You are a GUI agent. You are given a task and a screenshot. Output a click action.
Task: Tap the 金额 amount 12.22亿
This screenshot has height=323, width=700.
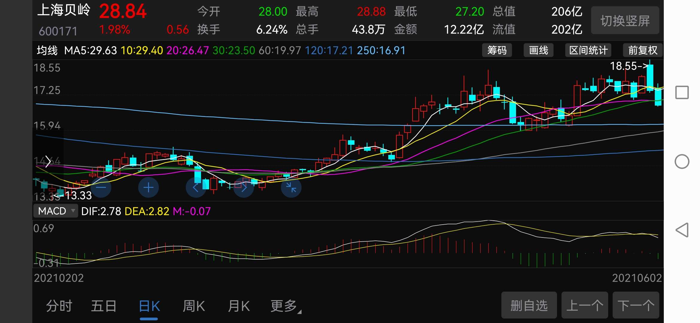click(464, 29)
